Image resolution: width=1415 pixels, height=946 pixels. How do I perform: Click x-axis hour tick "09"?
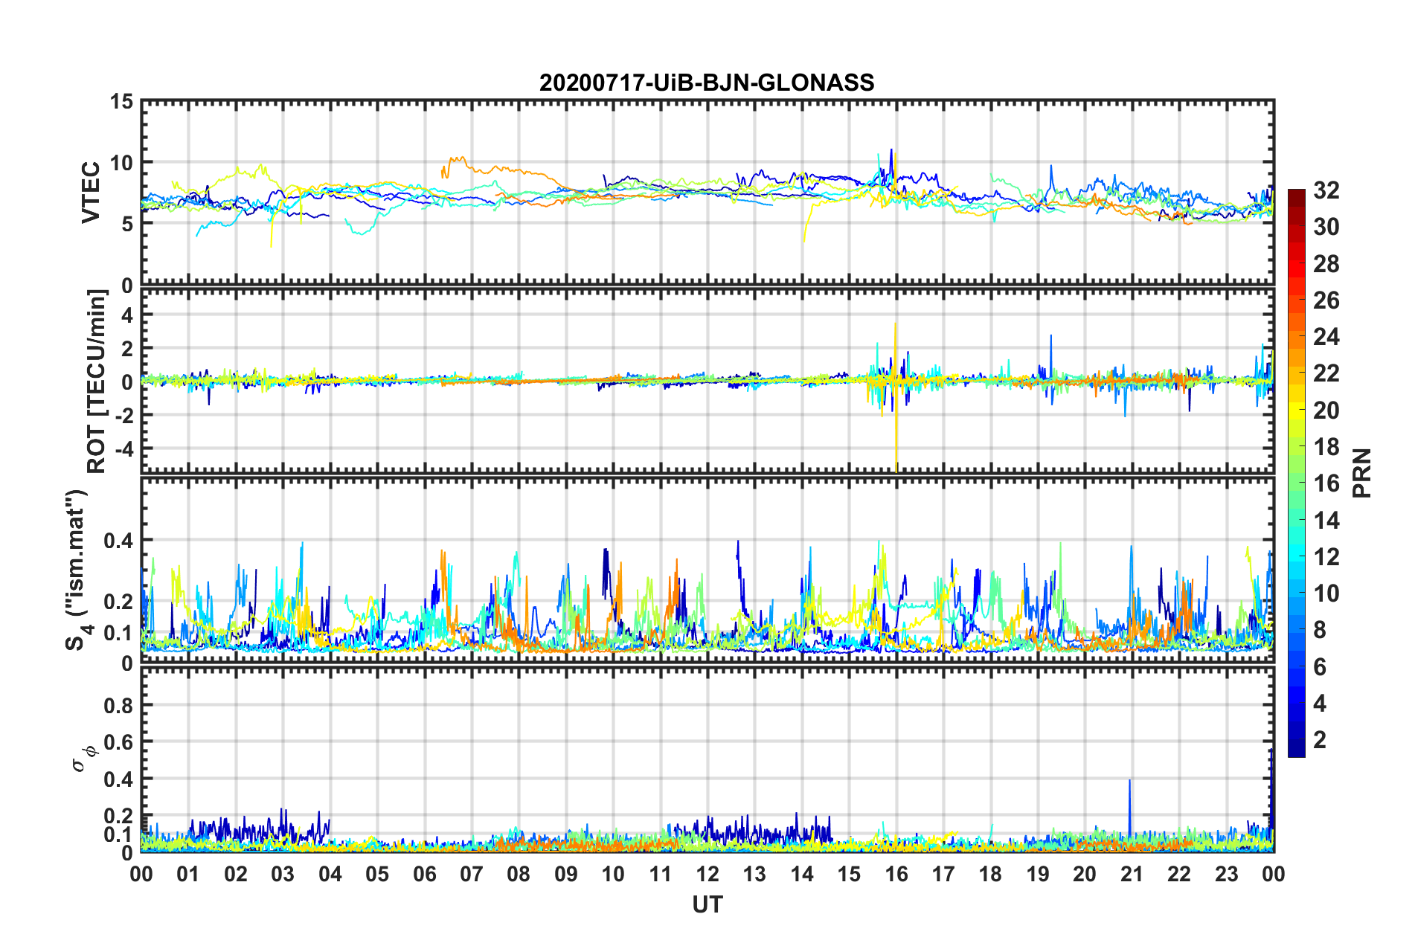pos(566,874)
